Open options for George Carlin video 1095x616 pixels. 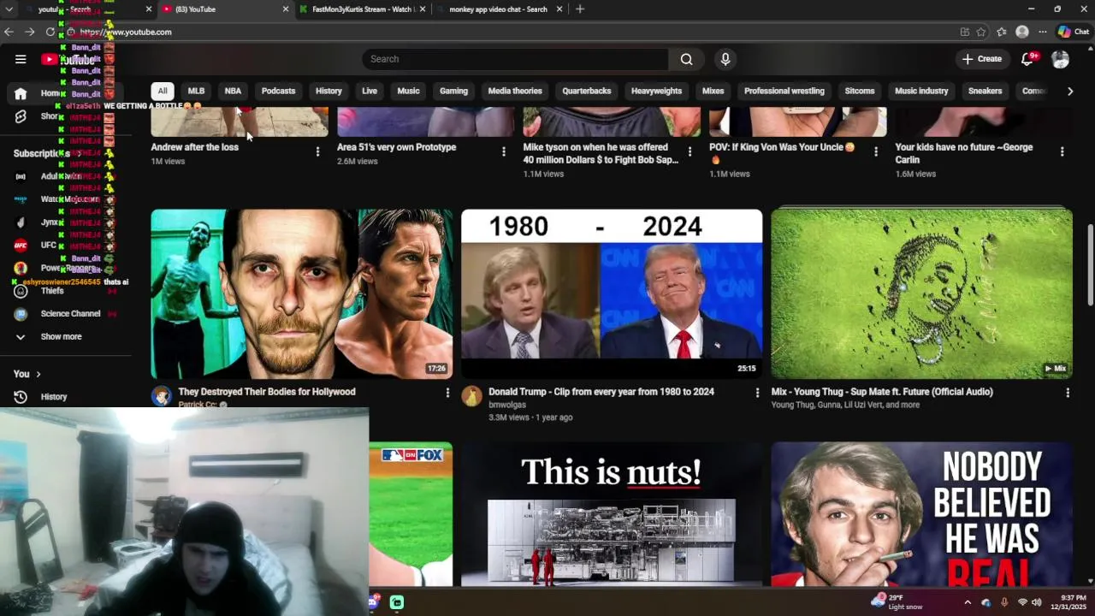[x=1062, y=151]
